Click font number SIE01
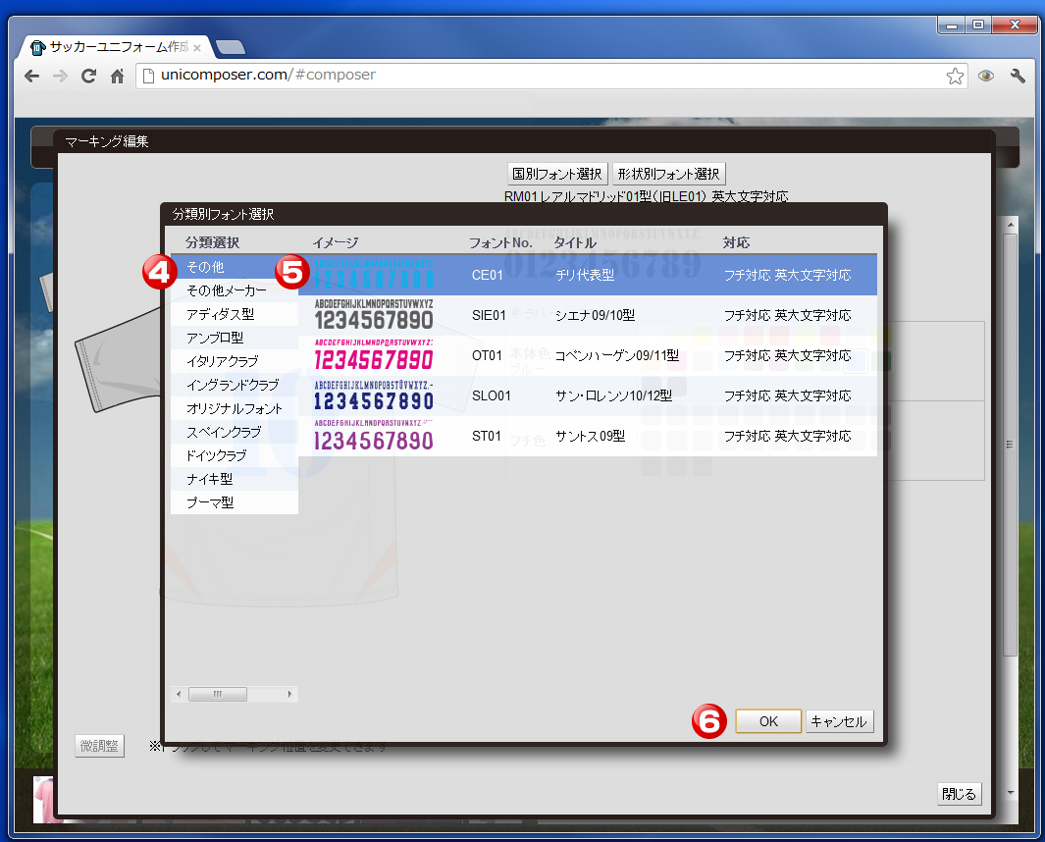Screen dimensions: 1045x842 (x=490, y=315)
